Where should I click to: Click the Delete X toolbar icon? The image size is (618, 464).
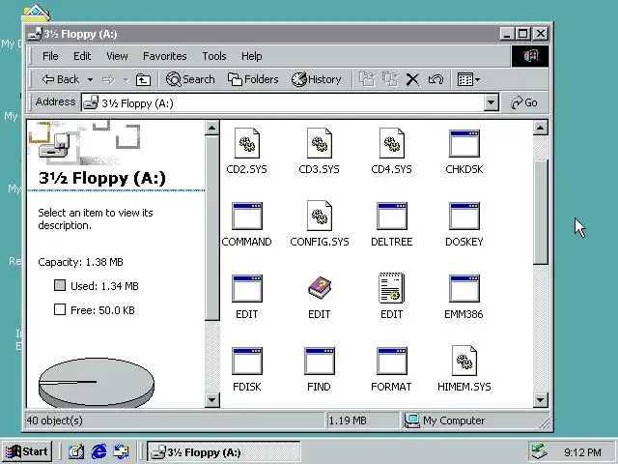[412, 79]
